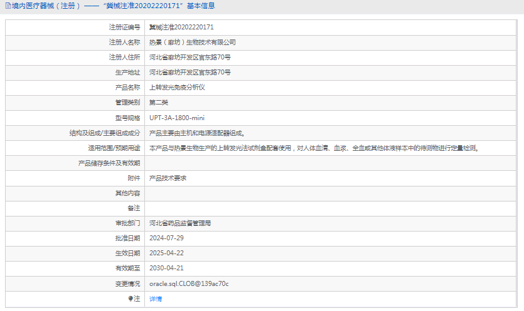The image size is (524, 311).
Task: Click the 批准日期 field label
Action: tap(127, 238)
